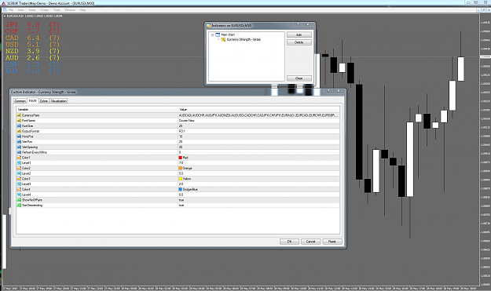This screenshot has width=491, height=291.
Task: Click the DodgerBlue swatch for Color4
Action: (x=181, y=189)
